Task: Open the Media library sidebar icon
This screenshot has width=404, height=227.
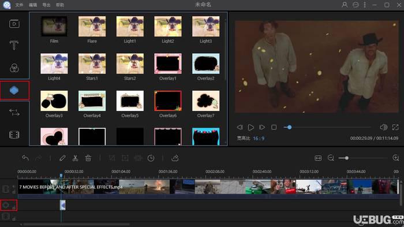Action: [x=14, y=24]
